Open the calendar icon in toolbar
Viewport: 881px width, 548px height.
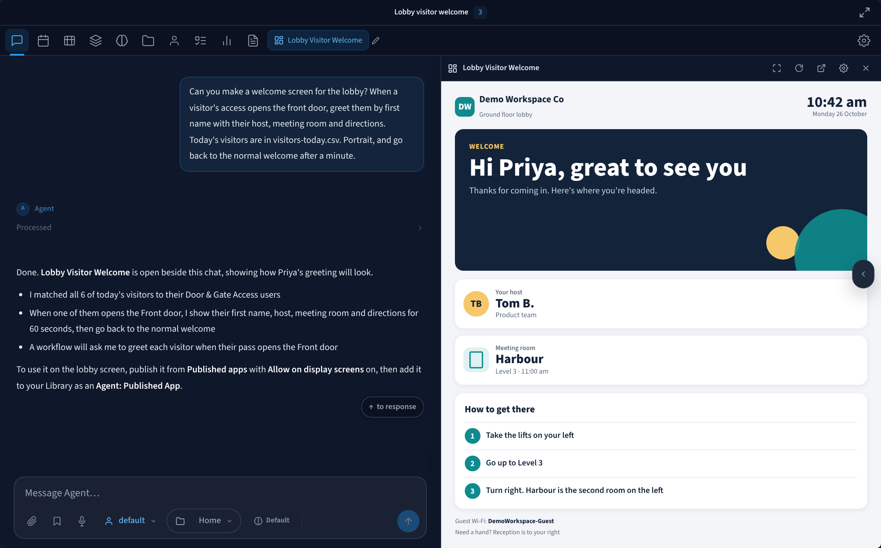click(x=43, y=40)
